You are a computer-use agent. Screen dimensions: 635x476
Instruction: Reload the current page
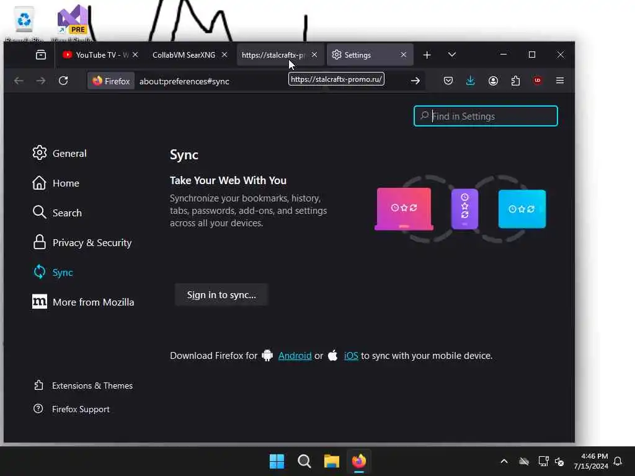(x=63, y=81)
